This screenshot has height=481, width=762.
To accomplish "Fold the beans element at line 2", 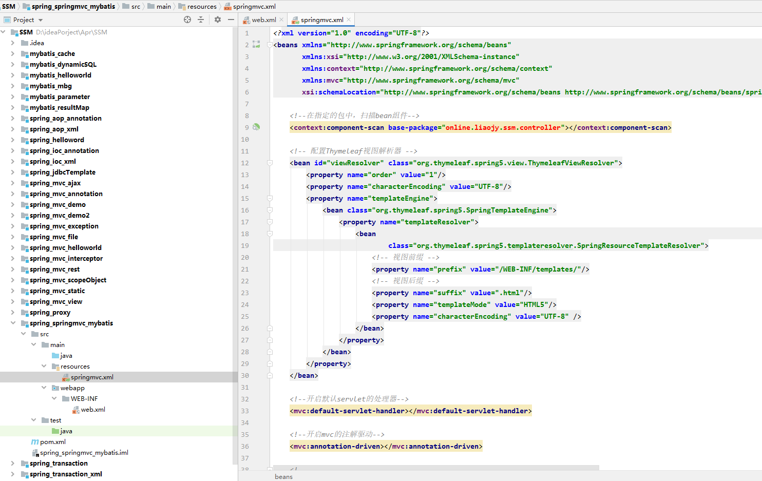I will pyautogui.click(x=270, y=45).
